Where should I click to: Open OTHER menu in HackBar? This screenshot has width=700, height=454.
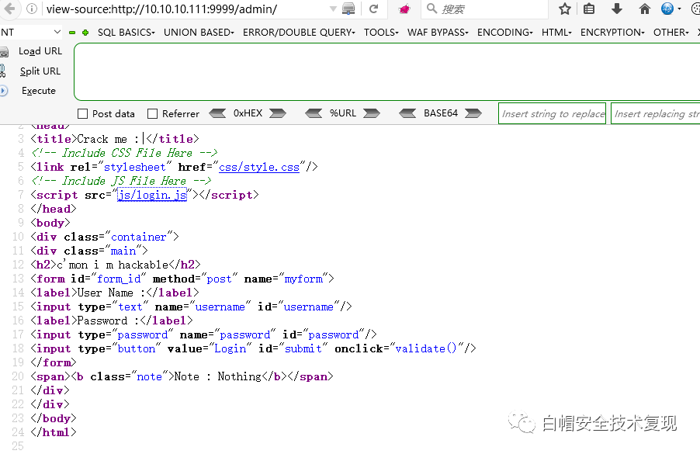pyautogui.click(x=671, y=33)
